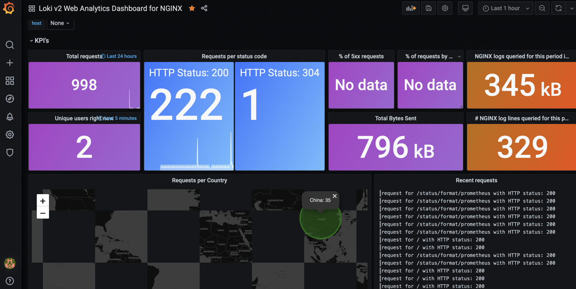Open dashboard settings gear in the toolbar

(444, 8)
